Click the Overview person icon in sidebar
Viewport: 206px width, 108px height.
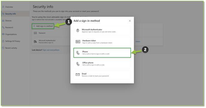point(3,7)
